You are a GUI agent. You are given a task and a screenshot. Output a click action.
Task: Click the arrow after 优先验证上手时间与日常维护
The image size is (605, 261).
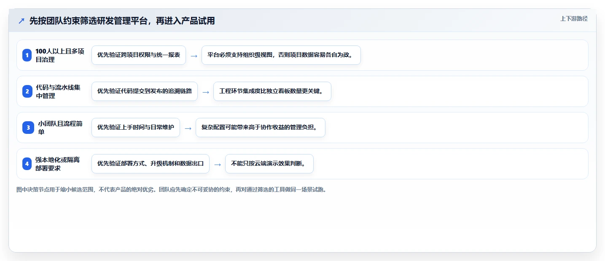tap(188, 128)
